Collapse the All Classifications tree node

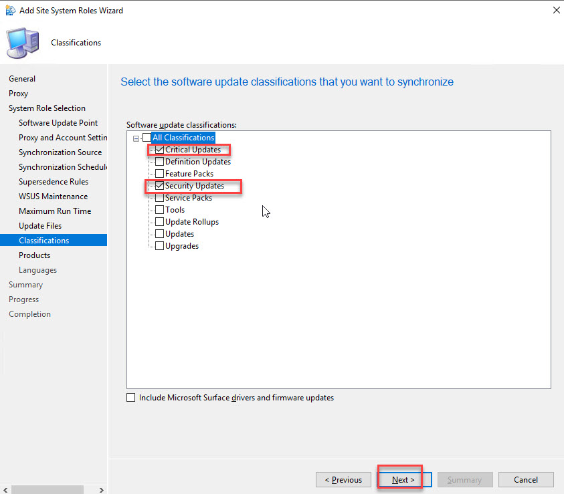point(136,138)
